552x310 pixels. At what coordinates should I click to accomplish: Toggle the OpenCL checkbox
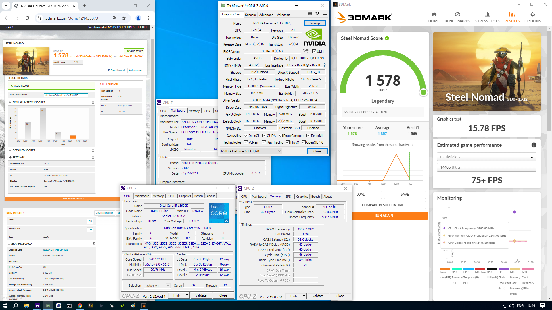246,136
